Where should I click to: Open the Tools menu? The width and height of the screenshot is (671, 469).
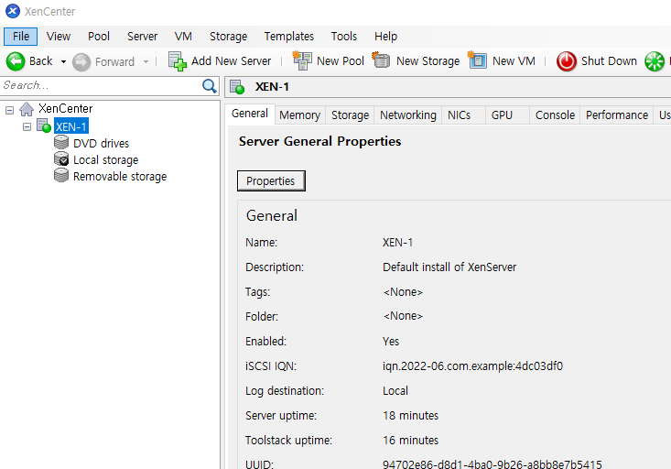pyautogui.click(x=343, y=37)
